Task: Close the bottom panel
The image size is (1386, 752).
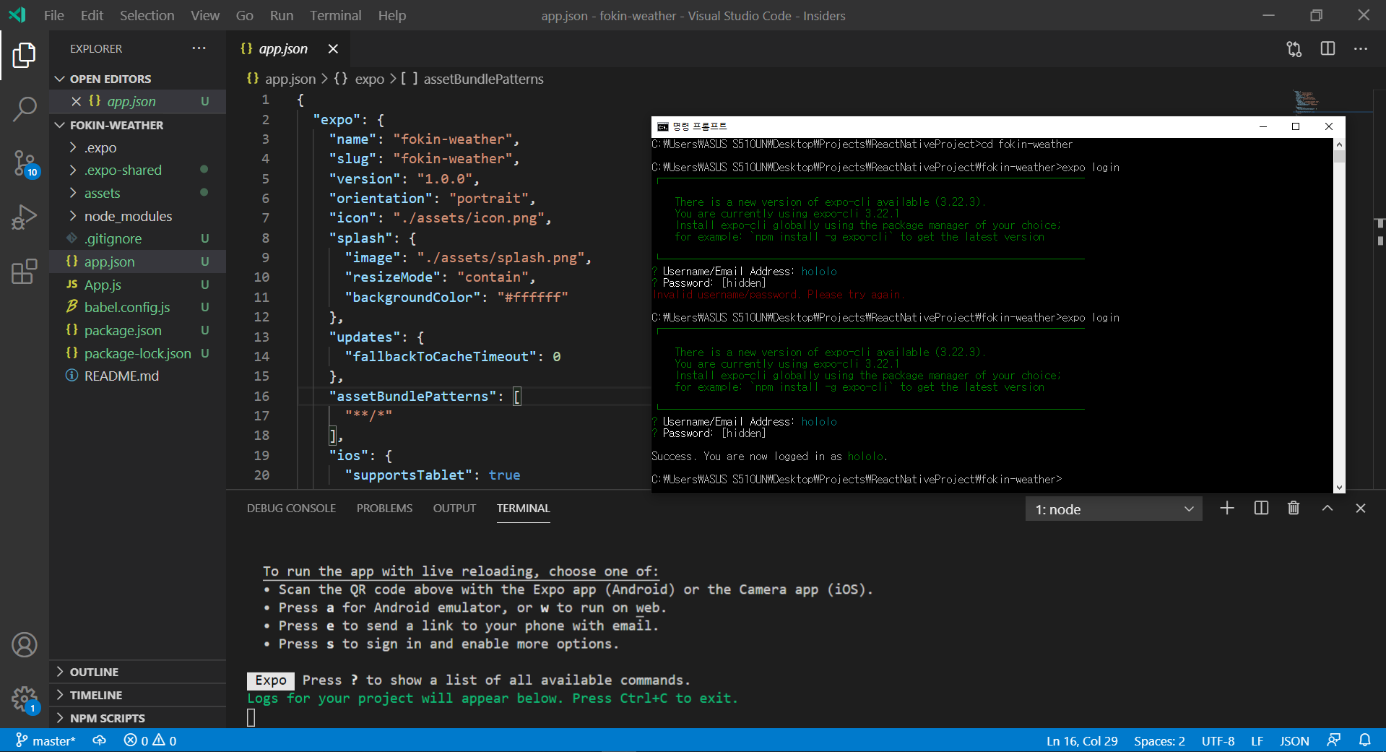Action: tap(1361, 508)
